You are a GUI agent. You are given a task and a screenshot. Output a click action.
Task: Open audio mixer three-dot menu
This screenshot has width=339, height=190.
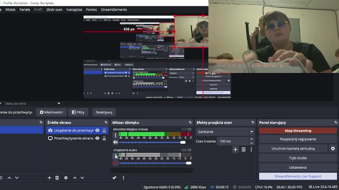coord(123,178)
